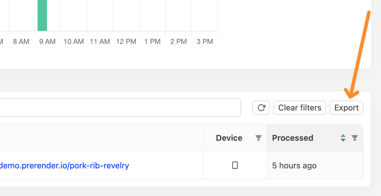Click the refresh icon to reload results
The height and width of the screenshot is (196, 381).
(x=261, y=108)
